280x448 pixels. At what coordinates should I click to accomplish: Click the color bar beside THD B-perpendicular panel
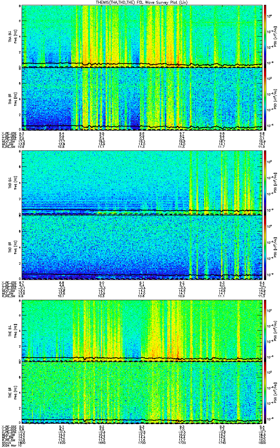click(265, 183)
